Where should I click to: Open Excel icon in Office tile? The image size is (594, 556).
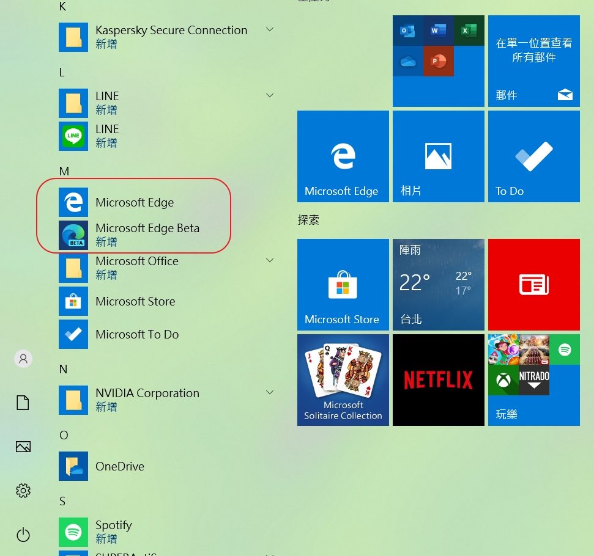[469, 31]
